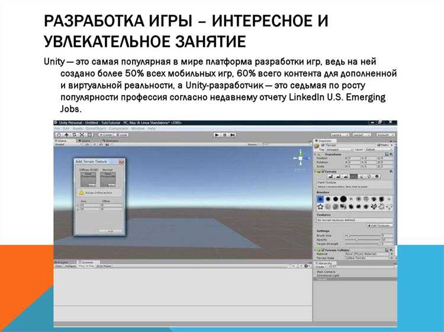Start Play mode with the Play button
The height and width of the screenshot is (332, 444).
[x=217, y=135]
